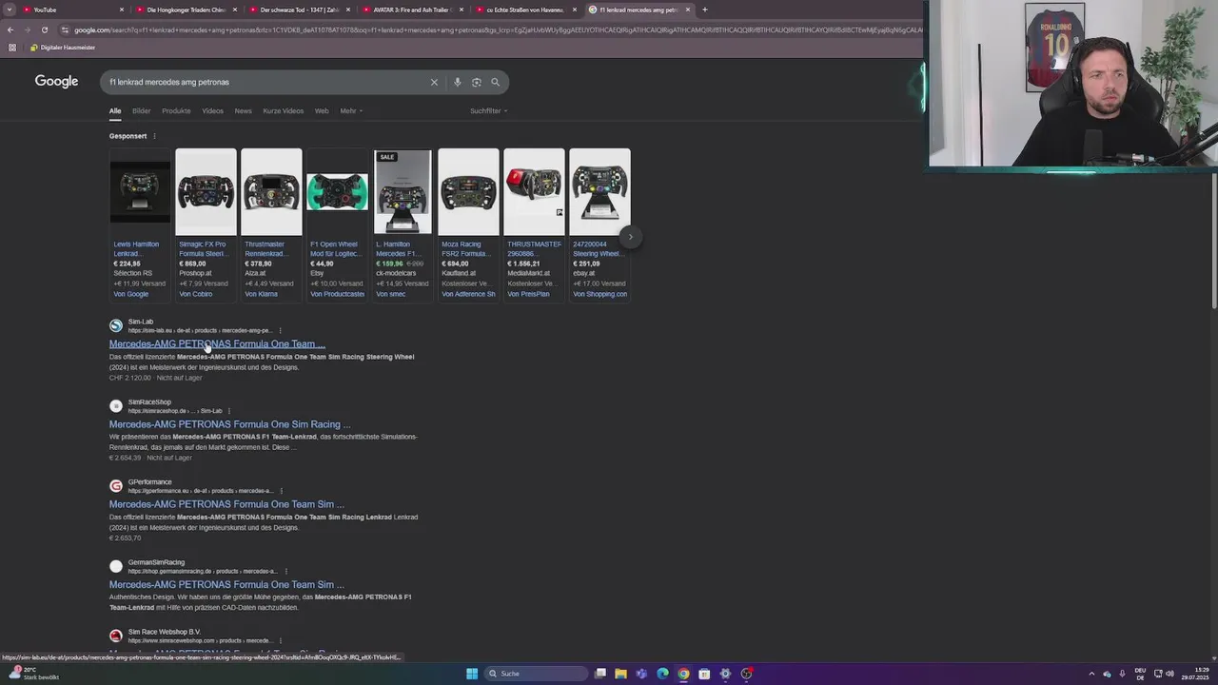The width and height of the screenshot is (1218, 685).
Task: Select the Alle results filter
Action: [x=115, y=110]
